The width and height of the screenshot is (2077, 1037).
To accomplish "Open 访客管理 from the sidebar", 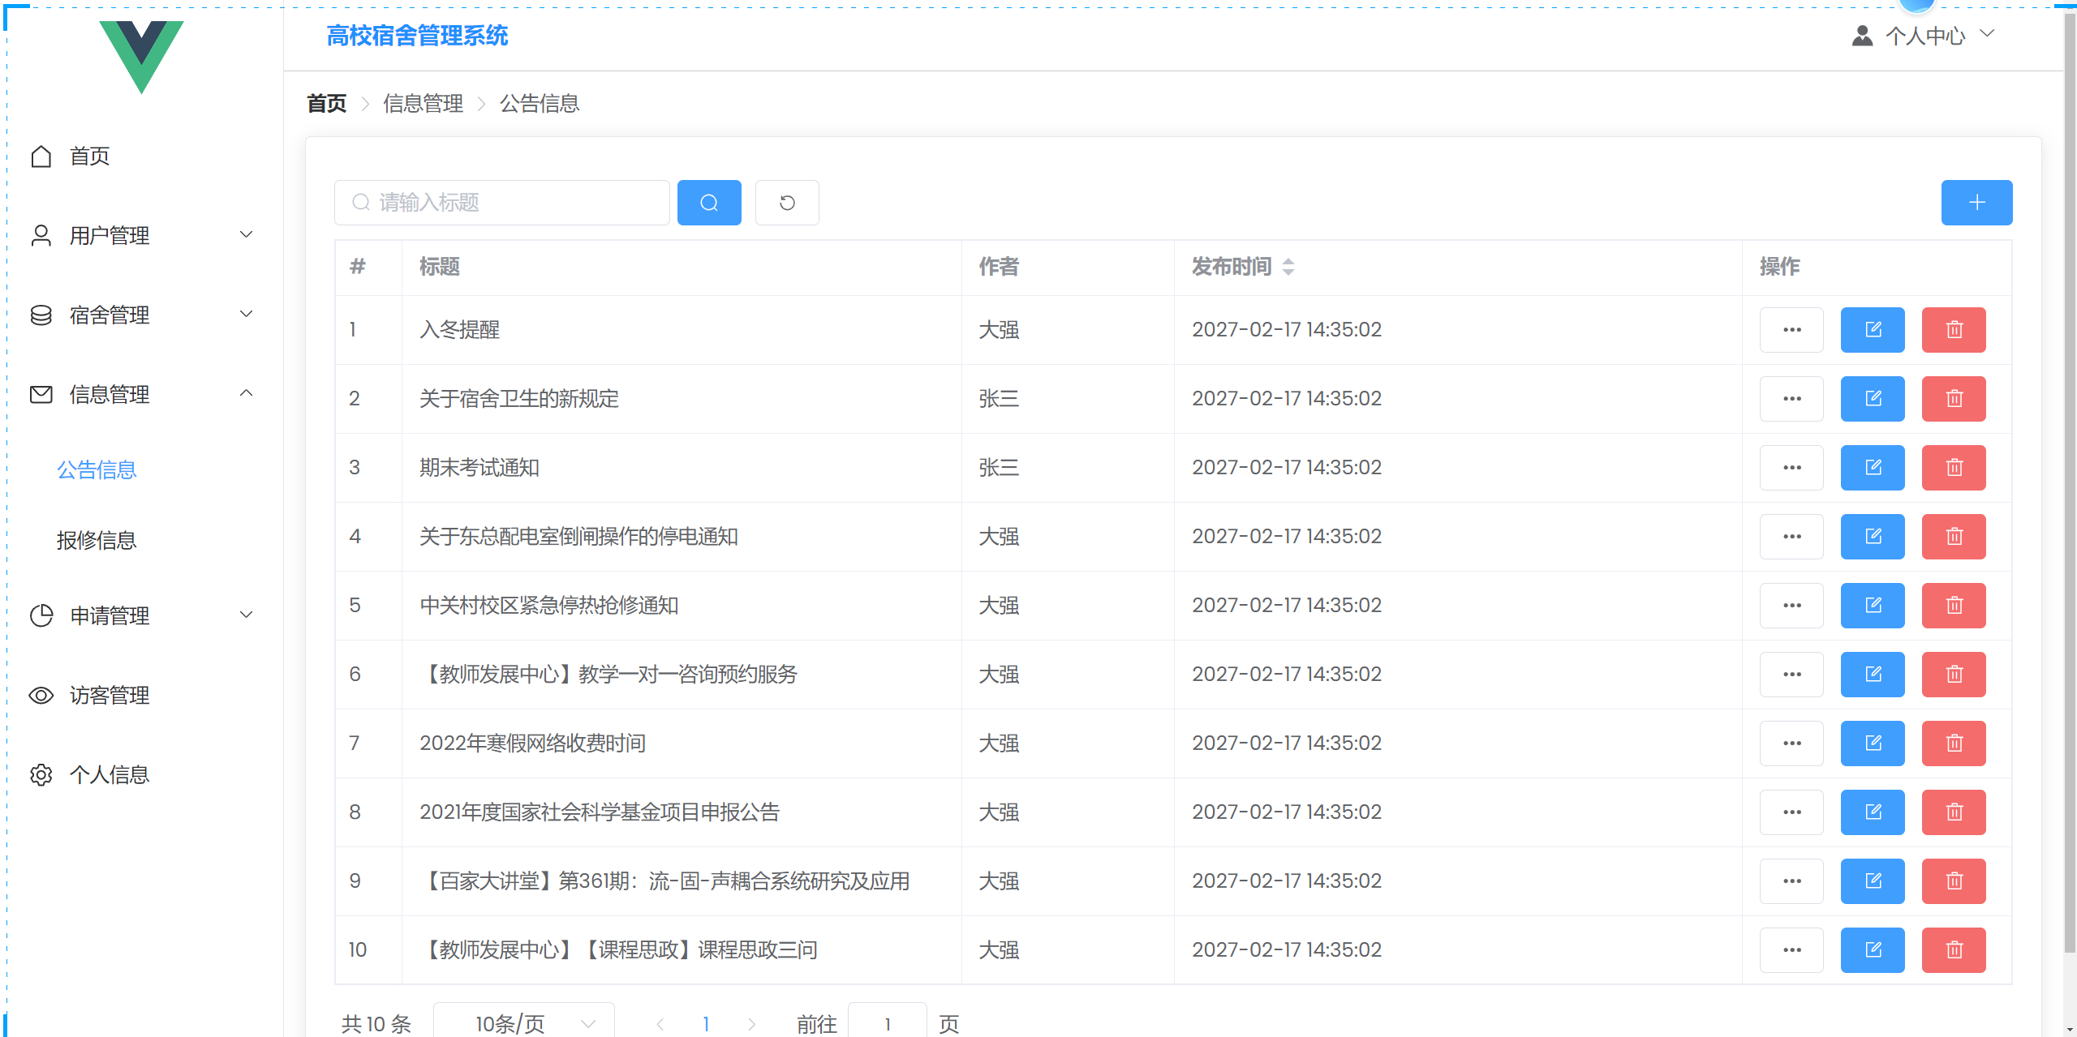I will pyautogui.click(x=109, y=695).
